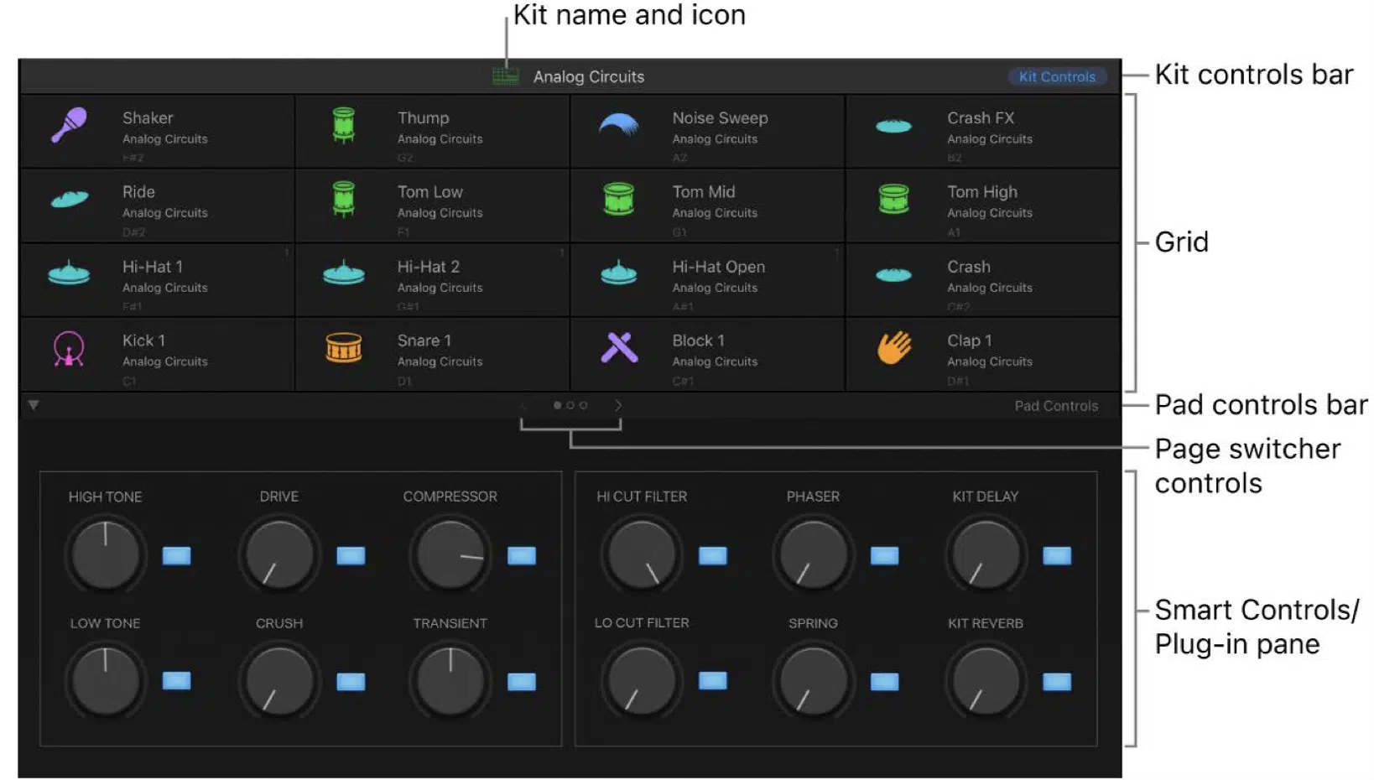Click the Shaker pad name text
Image resolution: width=1374 pixels, height=780 pixels.
click(x=148, y=118)
